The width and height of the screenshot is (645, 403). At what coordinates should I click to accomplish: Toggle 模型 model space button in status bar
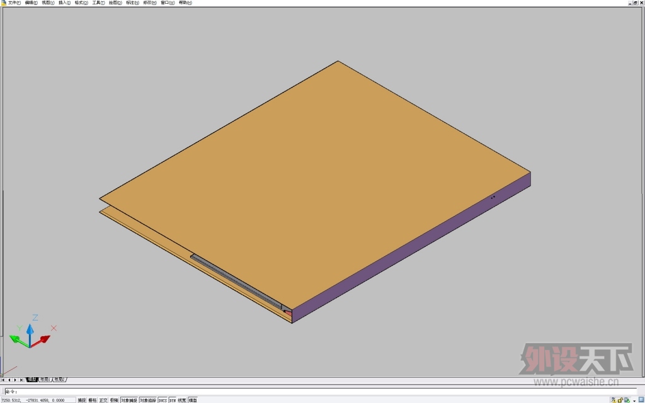pyautogui.click(x=193, y=400)
